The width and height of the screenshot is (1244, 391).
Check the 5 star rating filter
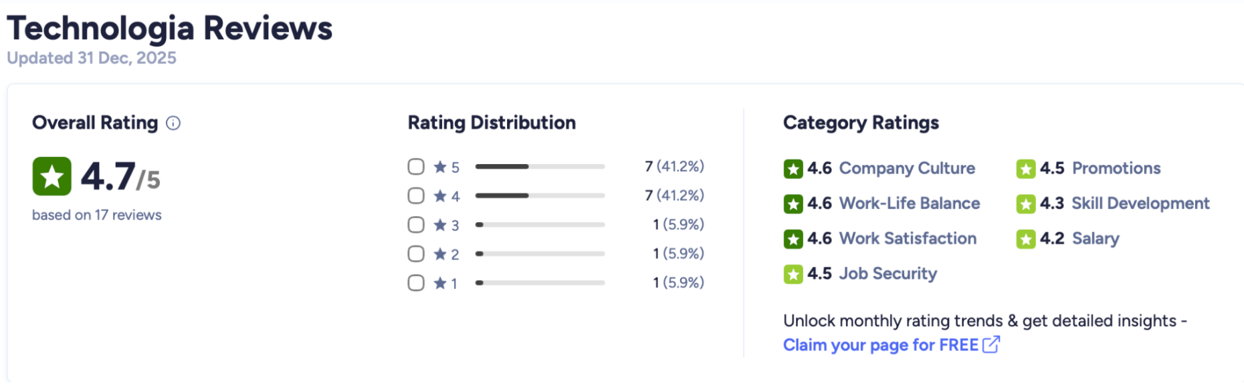[x=416, y=166]
